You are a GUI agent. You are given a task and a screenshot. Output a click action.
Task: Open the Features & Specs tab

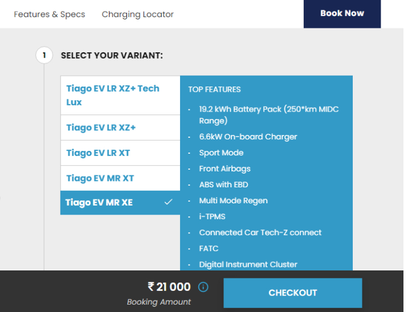50,14
